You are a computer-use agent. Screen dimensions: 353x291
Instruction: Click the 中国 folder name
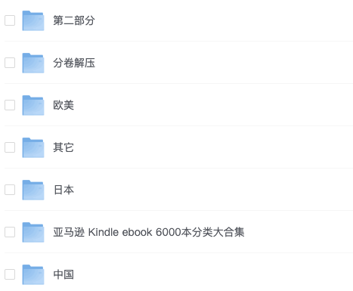click(x=63, y=274)
